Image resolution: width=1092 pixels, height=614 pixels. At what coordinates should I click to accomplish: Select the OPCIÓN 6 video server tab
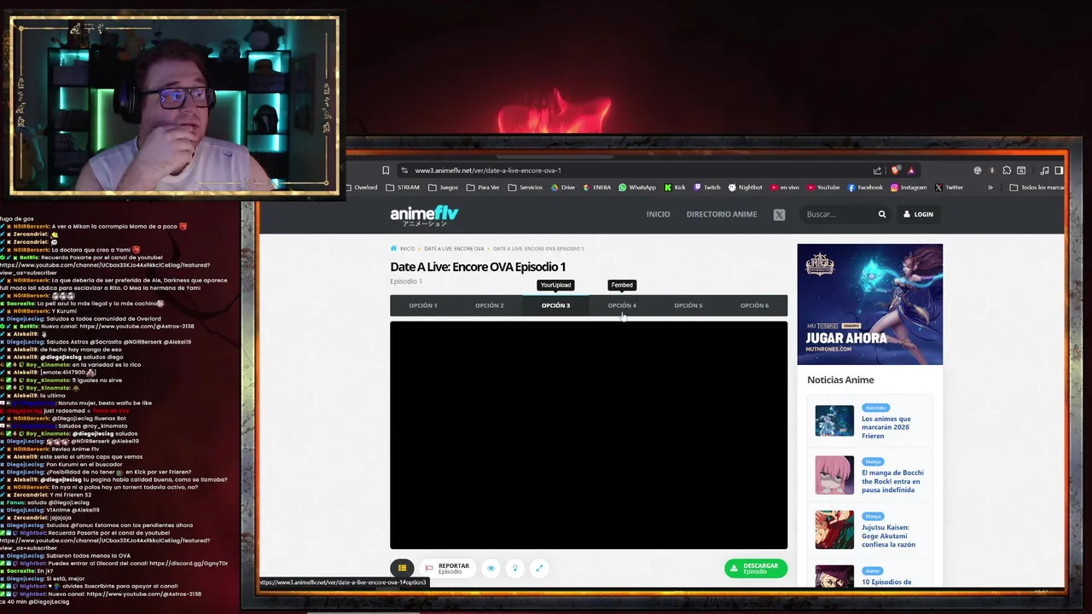tap(754, 305)
